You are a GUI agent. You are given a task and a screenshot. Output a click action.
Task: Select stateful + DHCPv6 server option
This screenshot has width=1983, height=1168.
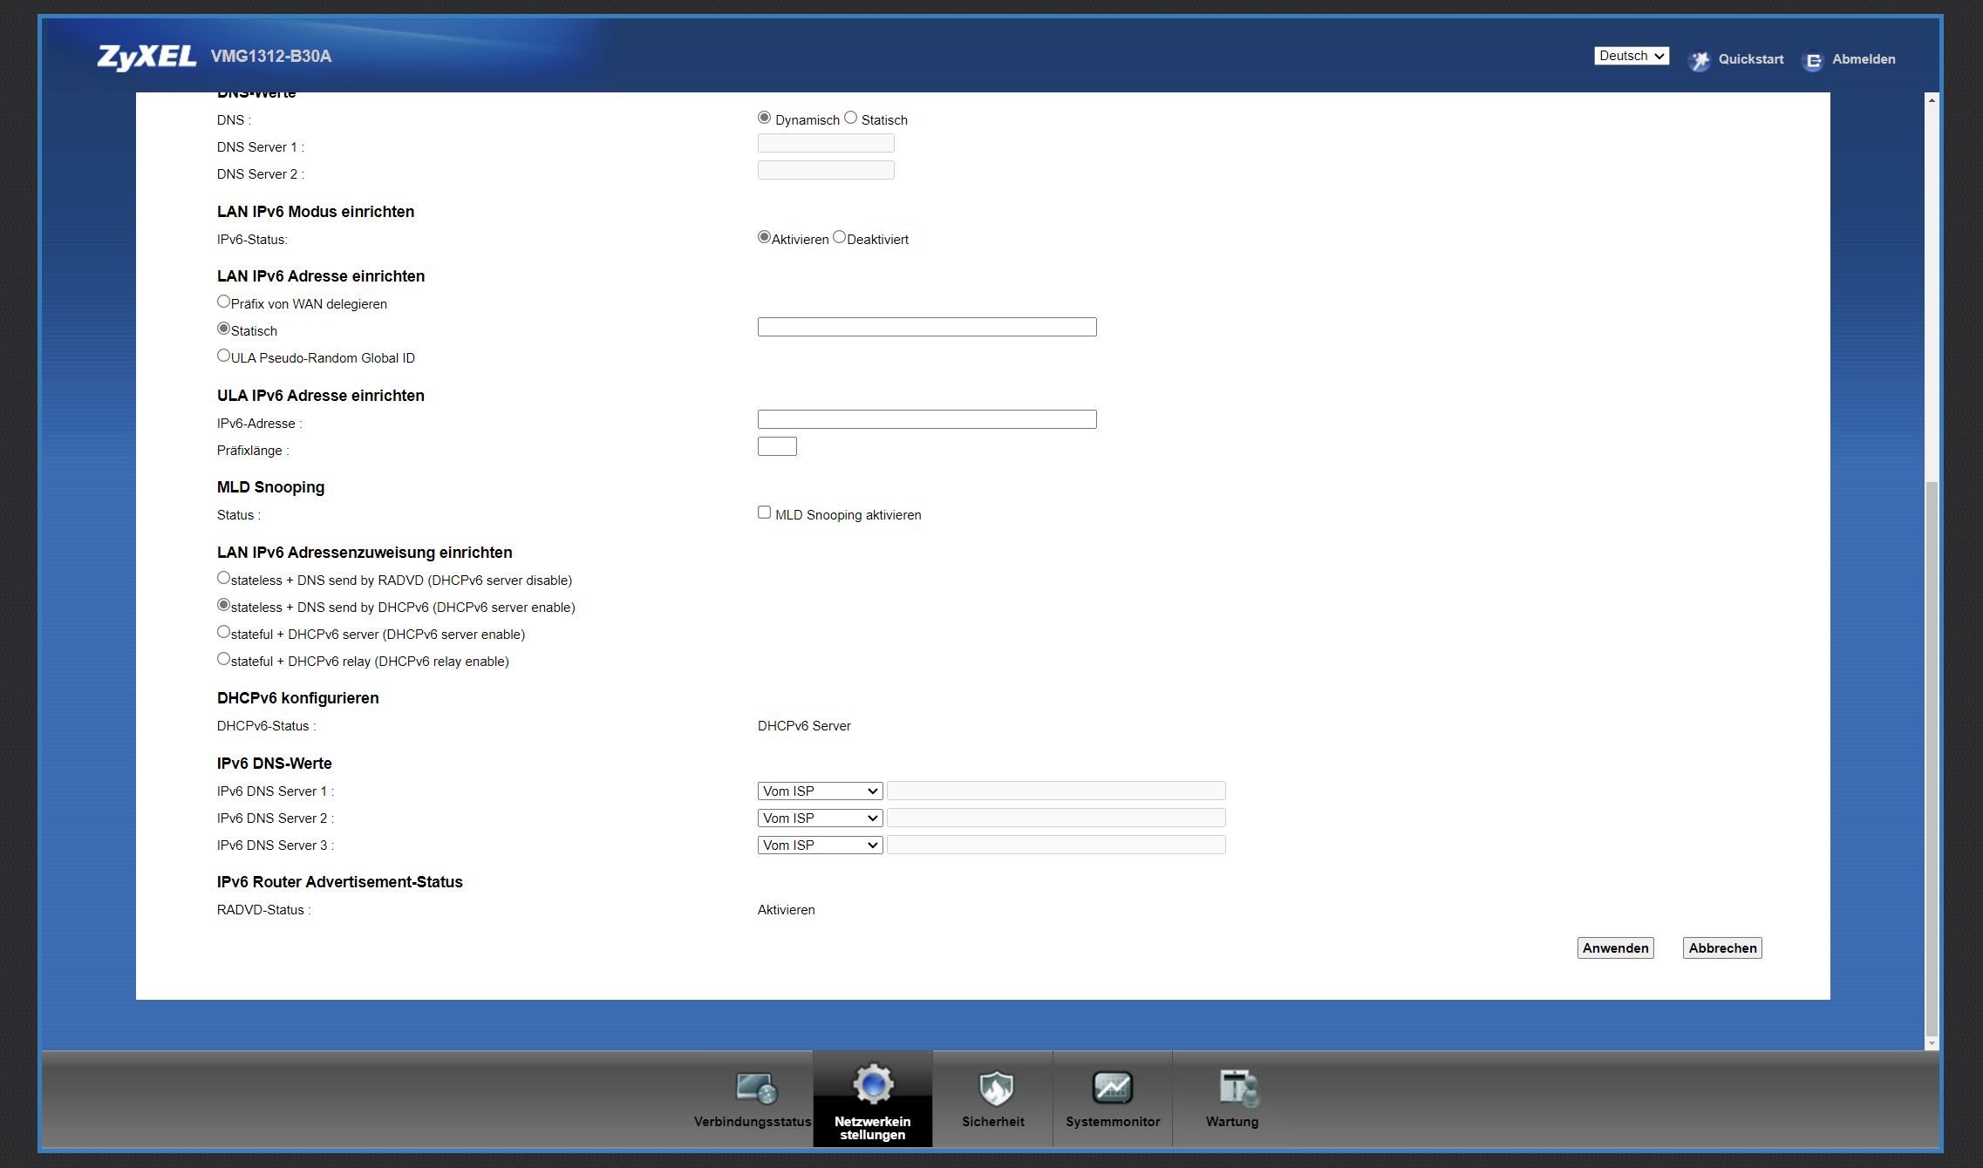coord(224,632)
